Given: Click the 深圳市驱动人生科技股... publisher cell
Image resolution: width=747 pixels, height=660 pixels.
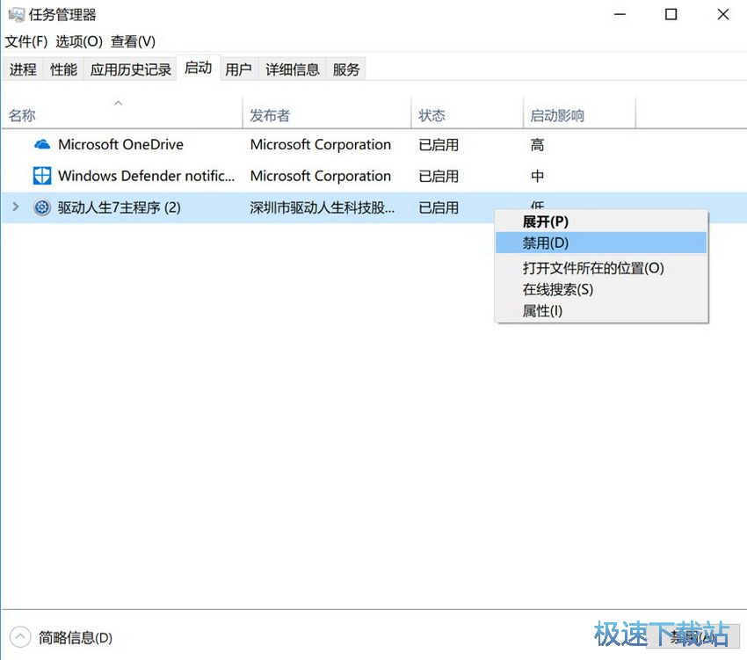Looking at the screenshot, I should click(322, 207).
